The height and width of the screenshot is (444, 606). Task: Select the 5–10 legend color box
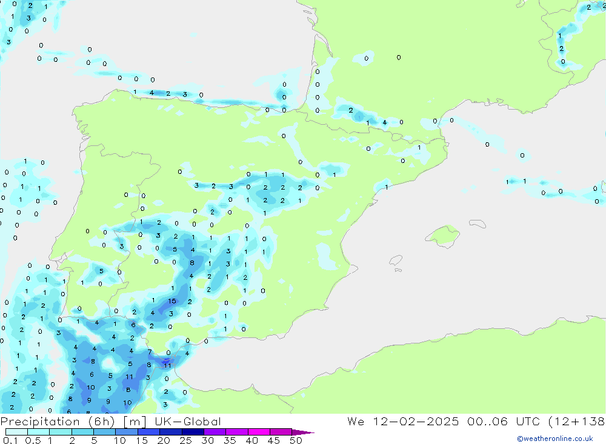[105, 432]
